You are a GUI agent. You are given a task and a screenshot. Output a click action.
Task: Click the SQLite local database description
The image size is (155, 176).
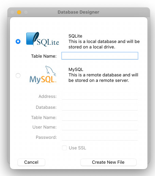(x=104, y=44)
